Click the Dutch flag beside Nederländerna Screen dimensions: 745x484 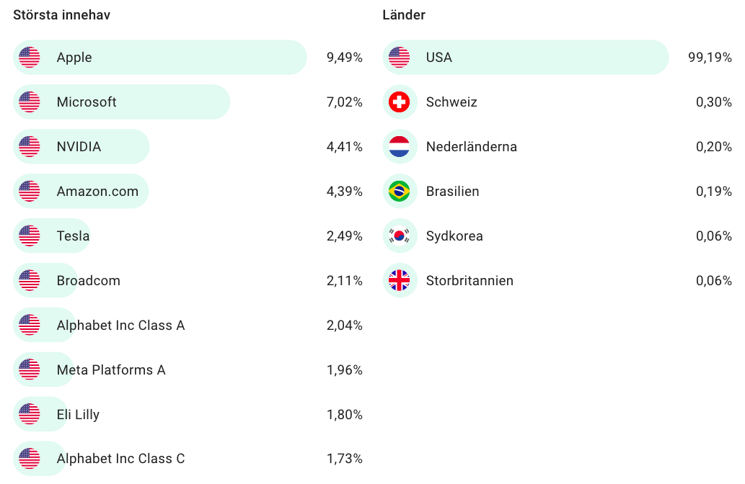coord(399,147)
